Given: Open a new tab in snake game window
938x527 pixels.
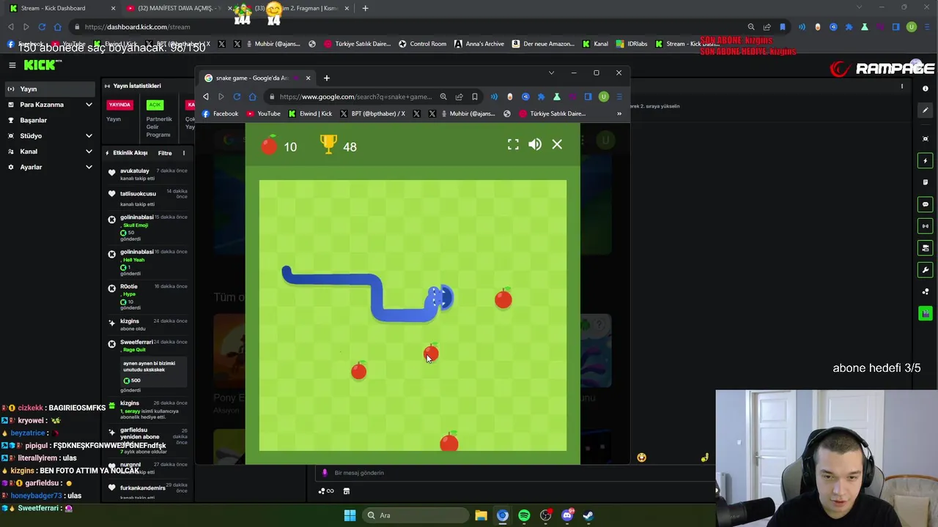Looking at the screenshot, I should click(327, 78).
